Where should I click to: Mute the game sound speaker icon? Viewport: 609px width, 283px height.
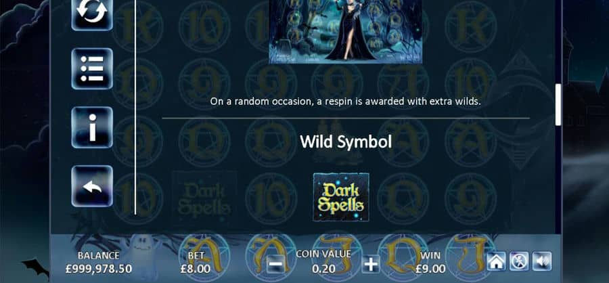(542, 261)
